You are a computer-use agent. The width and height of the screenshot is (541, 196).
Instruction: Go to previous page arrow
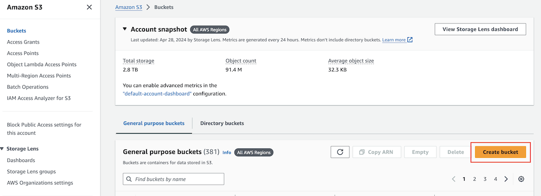[453, 179]
